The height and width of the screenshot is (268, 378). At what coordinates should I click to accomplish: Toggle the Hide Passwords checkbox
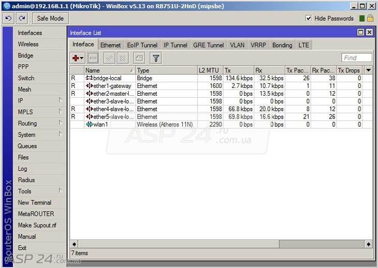click(x=308, y=18)
